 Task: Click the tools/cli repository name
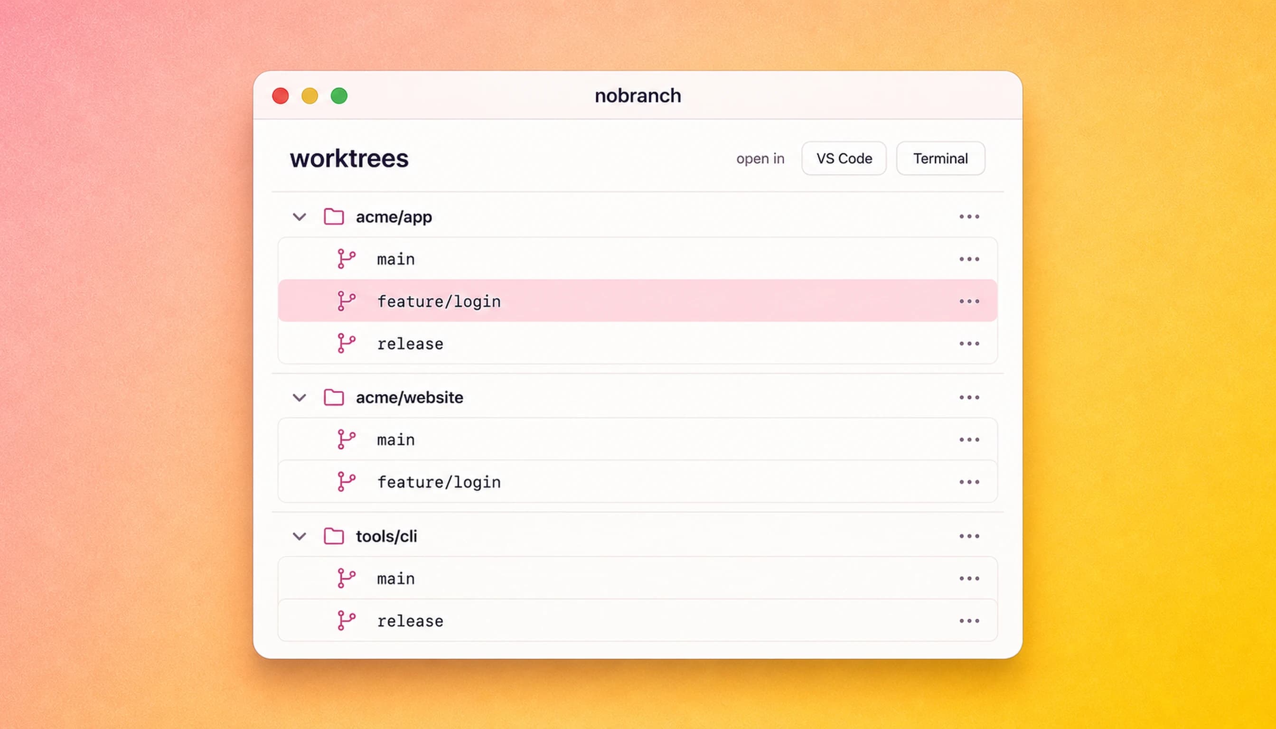[386, 536]
